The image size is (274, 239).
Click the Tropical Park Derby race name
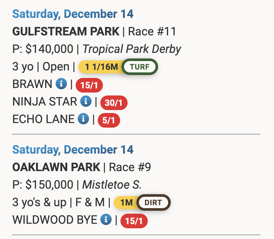132,49
